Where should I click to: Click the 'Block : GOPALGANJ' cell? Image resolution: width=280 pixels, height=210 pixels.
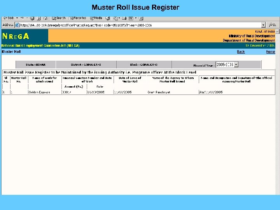pyautogui.click(x=144, y=65)
